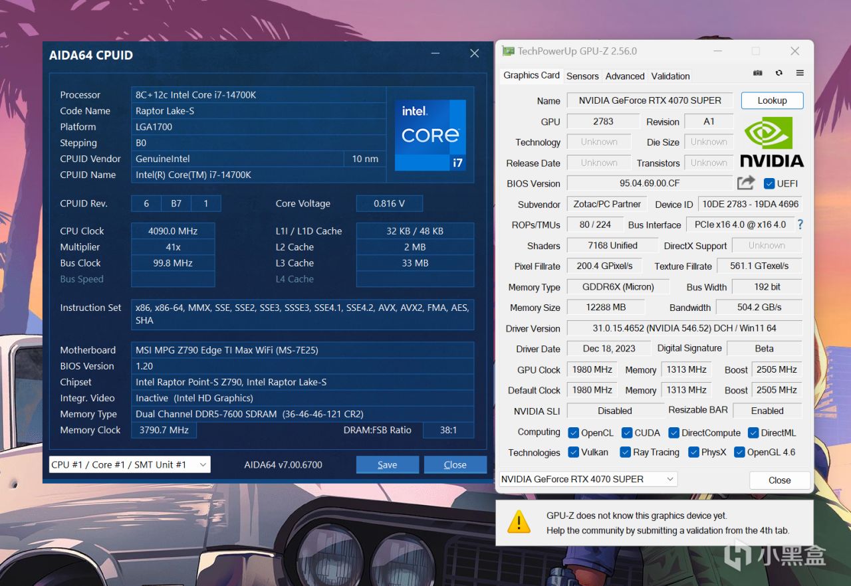Click the yellow warning triangle in the notice

pos(519,522)
